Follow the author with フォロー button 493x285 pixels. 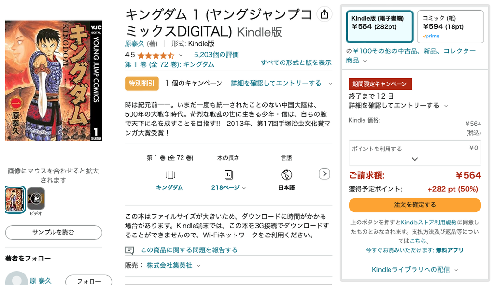[x=89, y=281]
